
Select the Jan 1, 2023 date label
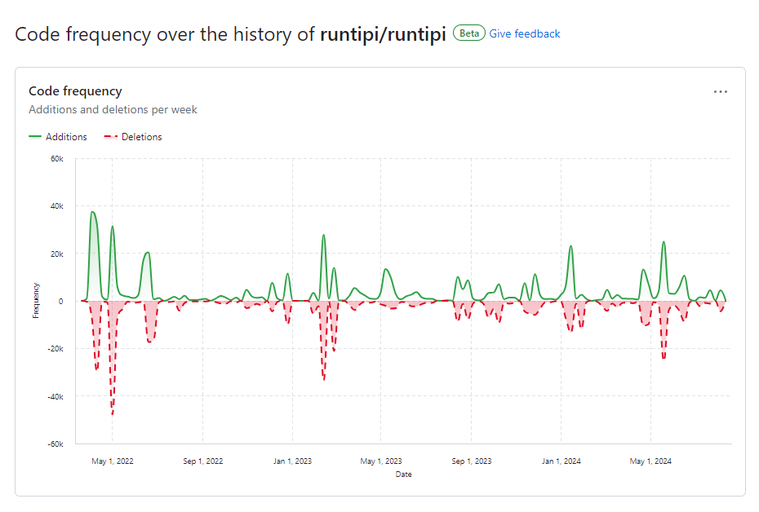292,461
